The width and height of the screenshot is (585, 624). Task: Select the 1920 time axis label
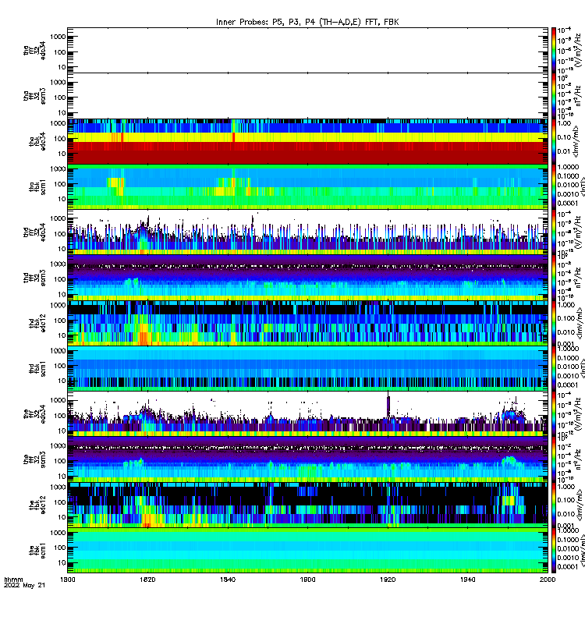(x=388, y=580)
